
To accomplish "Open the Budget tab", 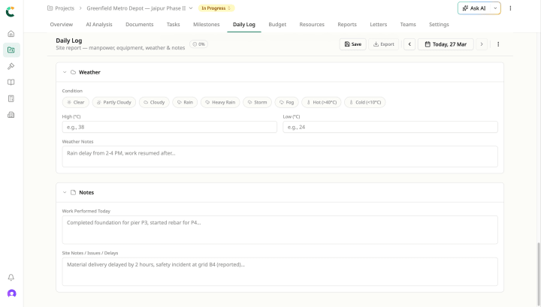I will 277,25.
